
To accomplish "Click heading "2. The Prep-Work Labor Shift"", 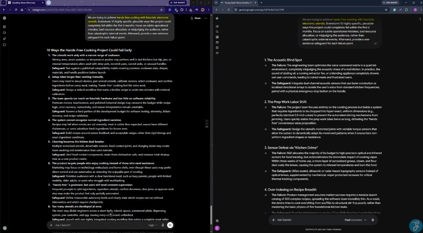I will [285, 102].
